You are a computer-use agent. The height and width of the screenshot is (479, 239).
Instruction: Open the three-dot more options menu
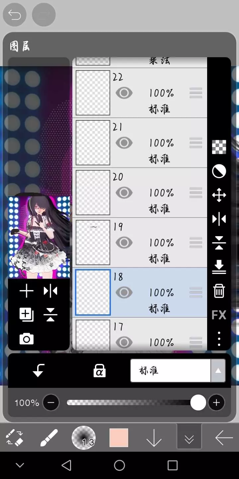click(x=219, y=339)
